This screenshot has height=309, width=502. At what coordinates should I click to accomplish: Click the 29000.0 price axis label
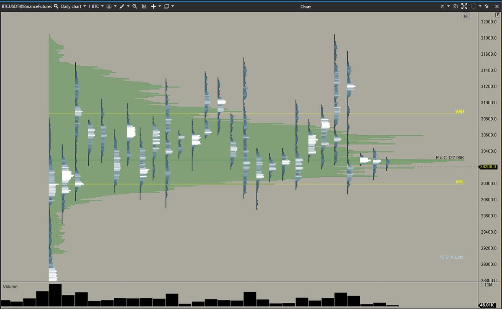(489, 264)
